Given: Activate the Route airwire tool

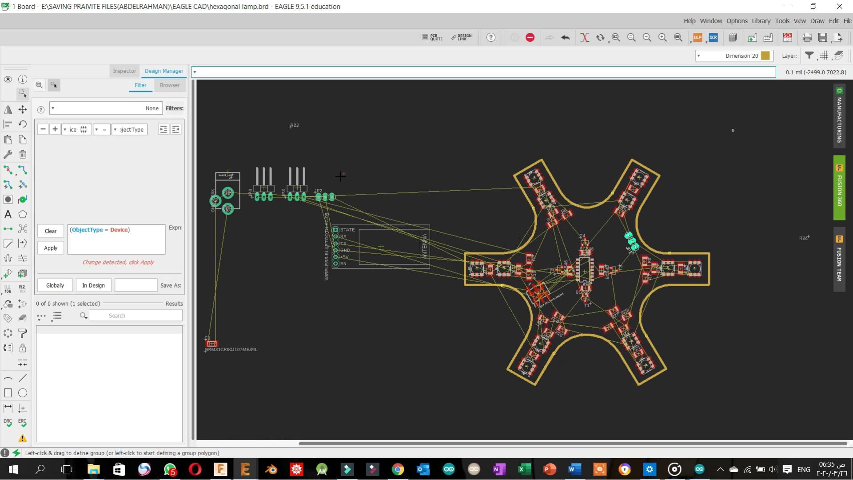Looking at the screenshot, I should [23, 170].
